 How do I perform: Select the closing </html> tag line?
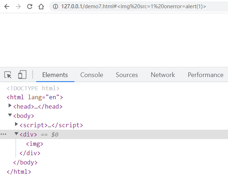click(x=19, y=172)
